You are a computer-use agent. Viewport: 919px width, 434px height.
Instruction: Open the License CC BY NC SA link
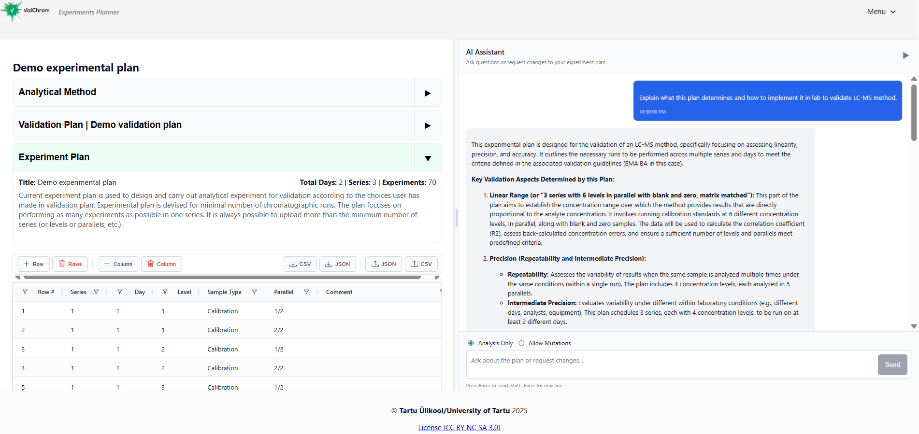[x=459, y=428]
